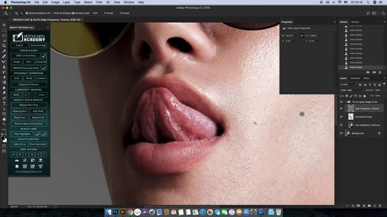Click the pixel layer filter icon
Screen dimensions: 387x217
point(360,84)
